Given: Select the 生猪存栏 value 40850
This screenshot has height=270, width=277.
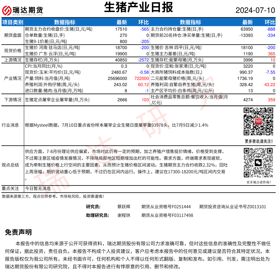Looking at the screenshot, I should point(121,60).
